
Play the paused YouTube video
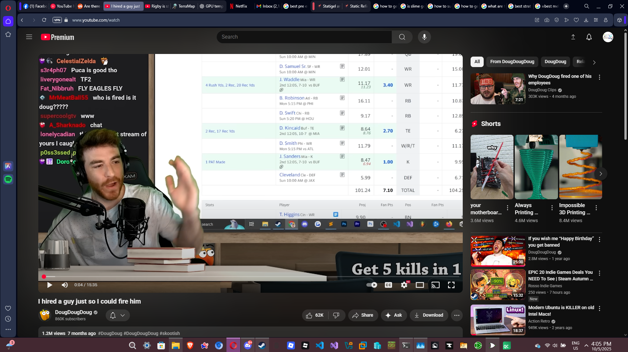click(50, 285)
